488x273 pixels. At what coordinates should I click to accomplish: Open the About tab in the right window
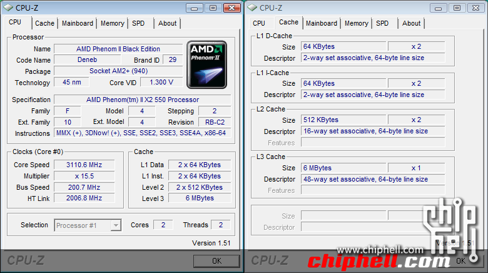tap(411, 23)
